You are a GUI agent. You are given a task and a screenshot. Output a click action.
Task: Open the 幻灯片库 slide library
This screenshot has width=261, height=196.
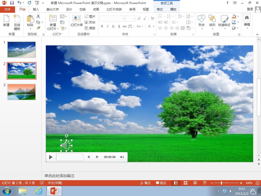coord(76,21)
